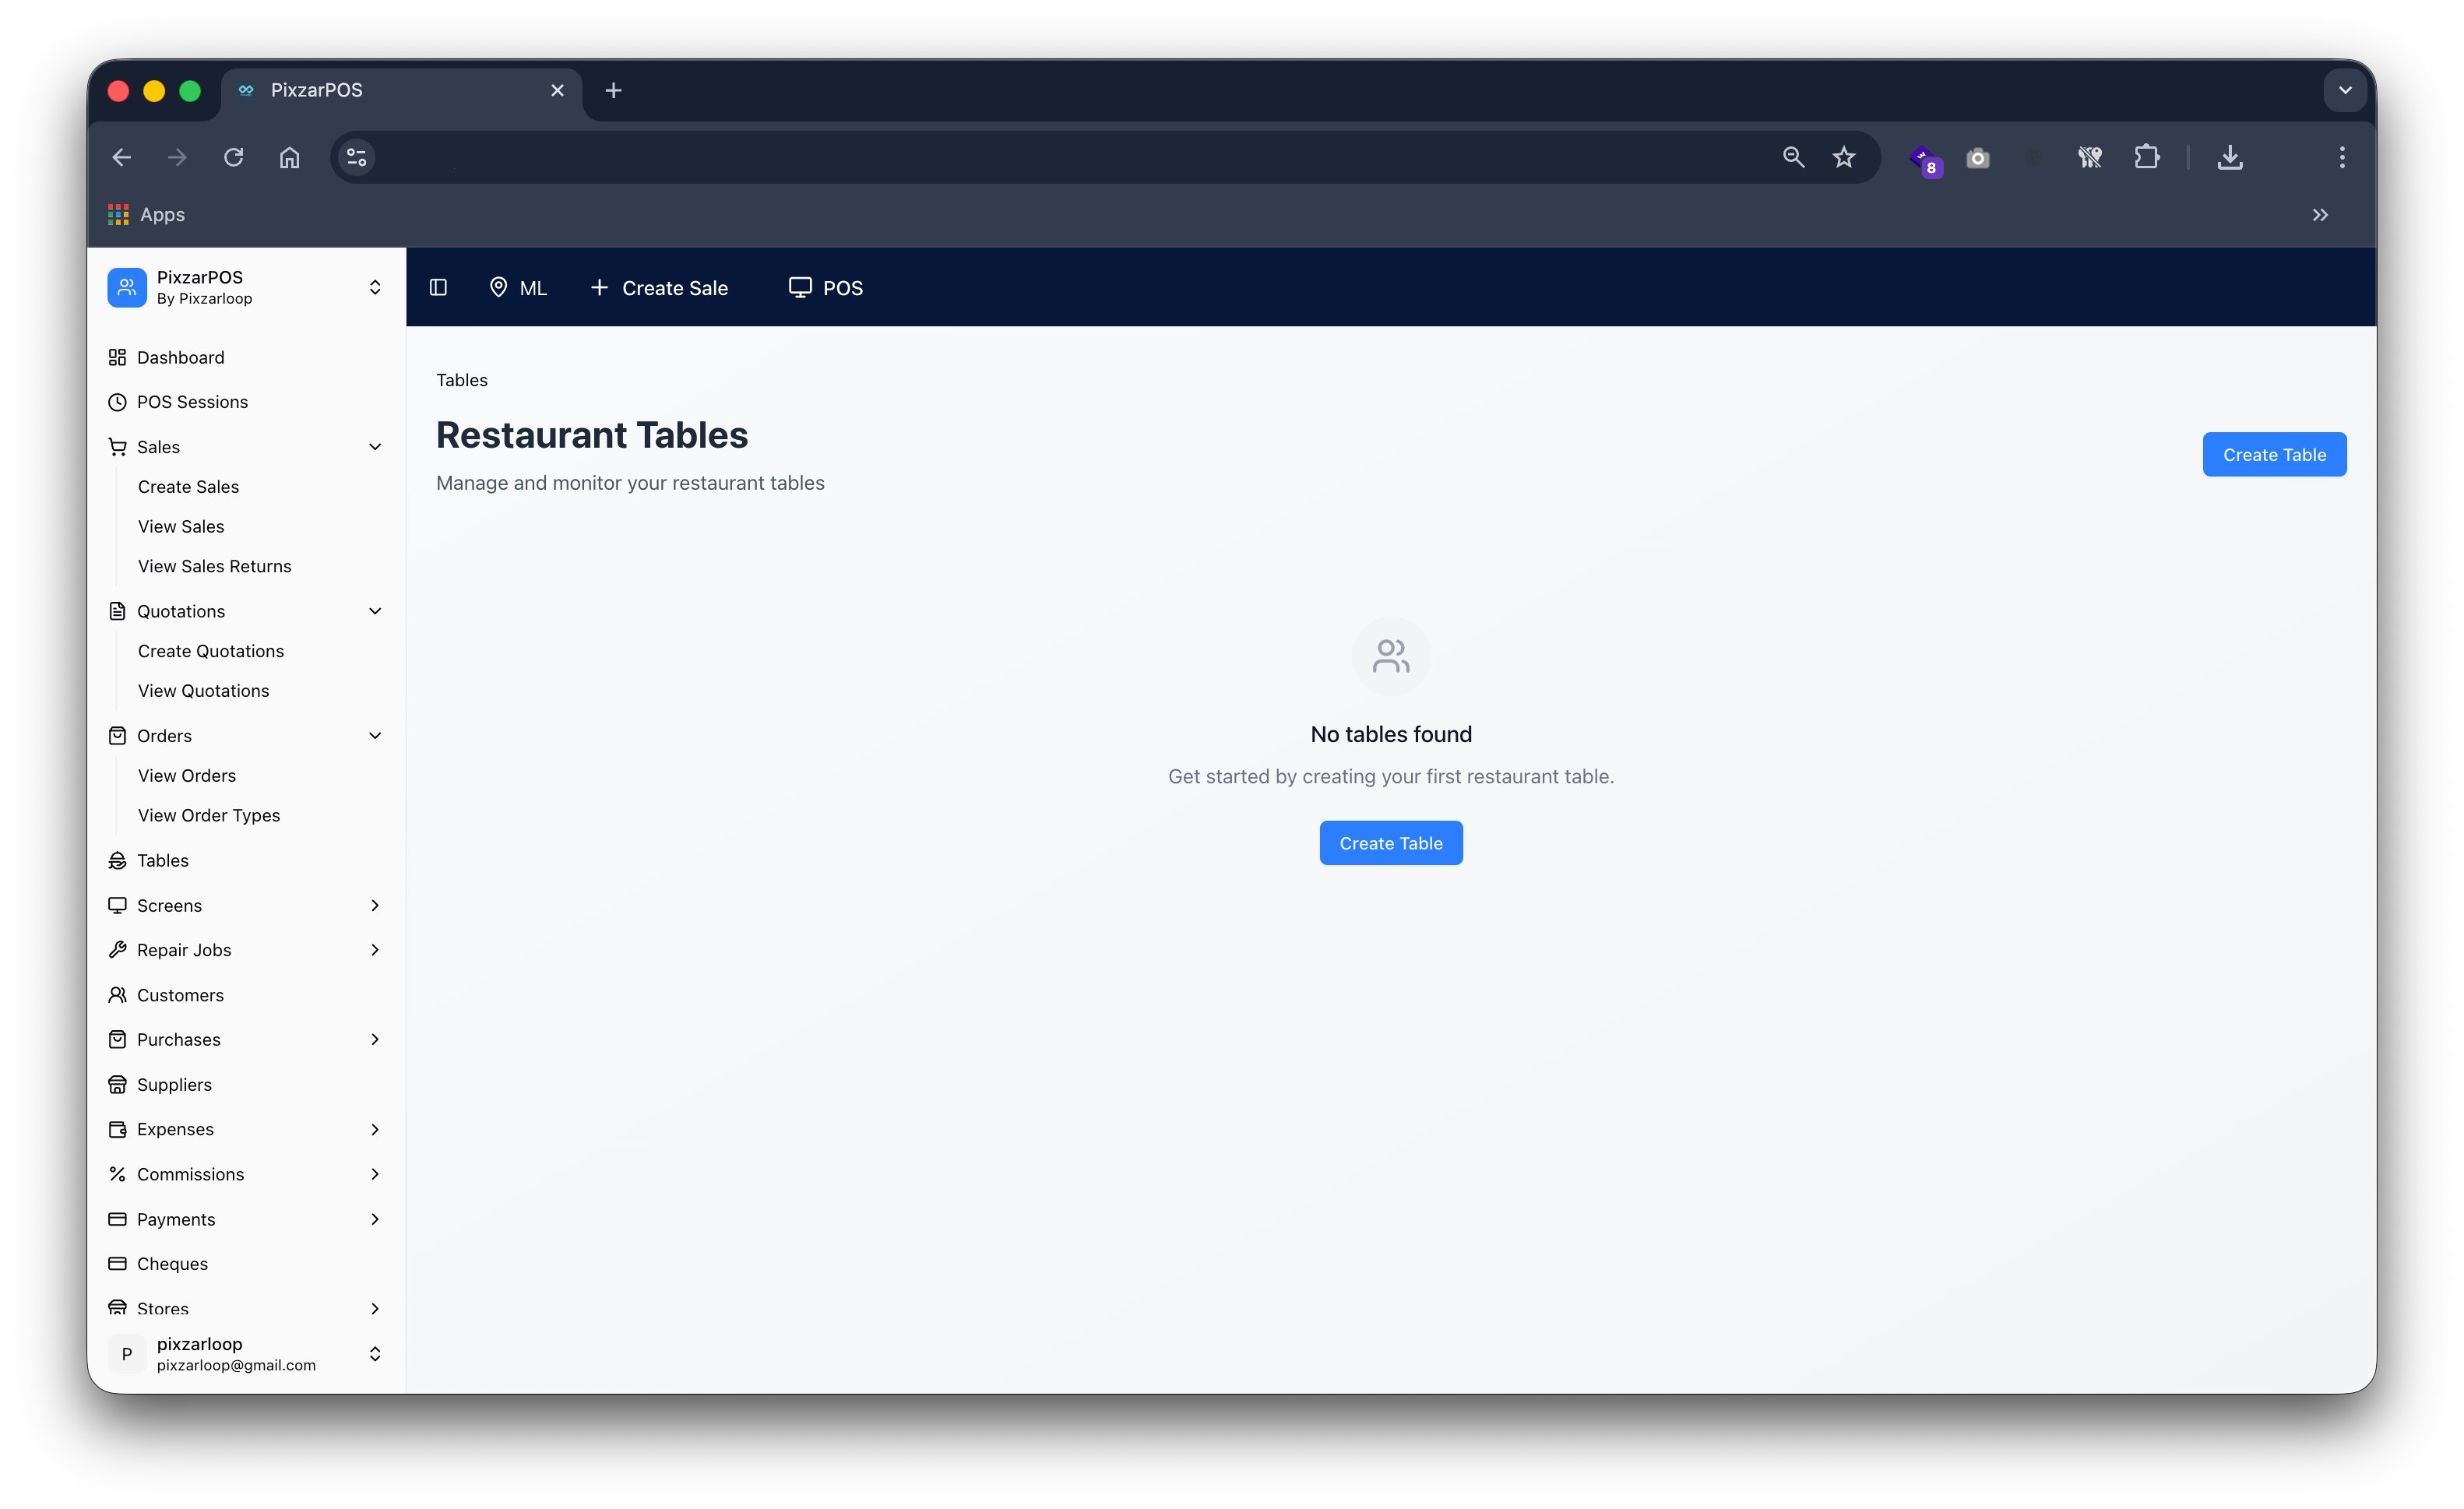Screen dimensions: 2464x1509
Task: Open the POS screen from the top bar
Action: [825, 287]
